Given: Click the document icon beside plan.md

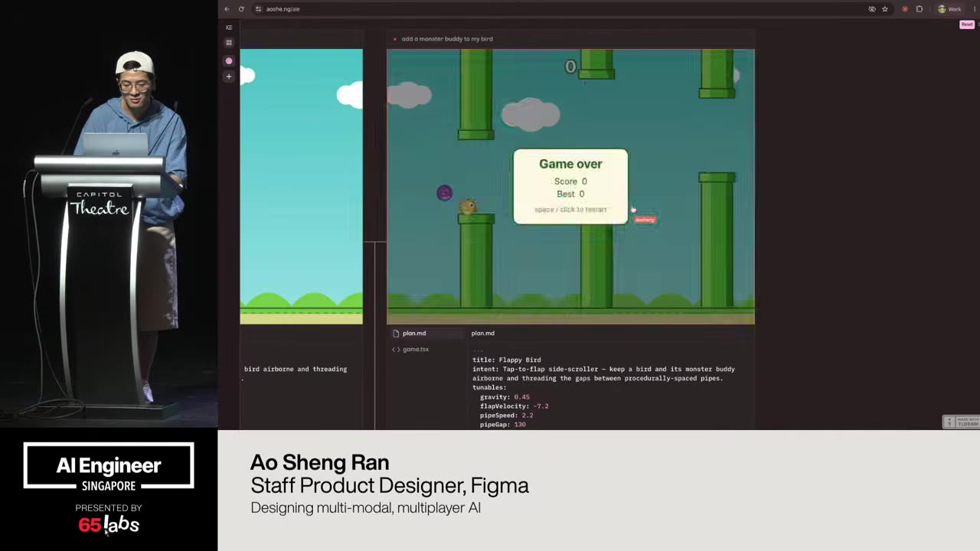Looking at the screenshot, I should click(396, 333).
